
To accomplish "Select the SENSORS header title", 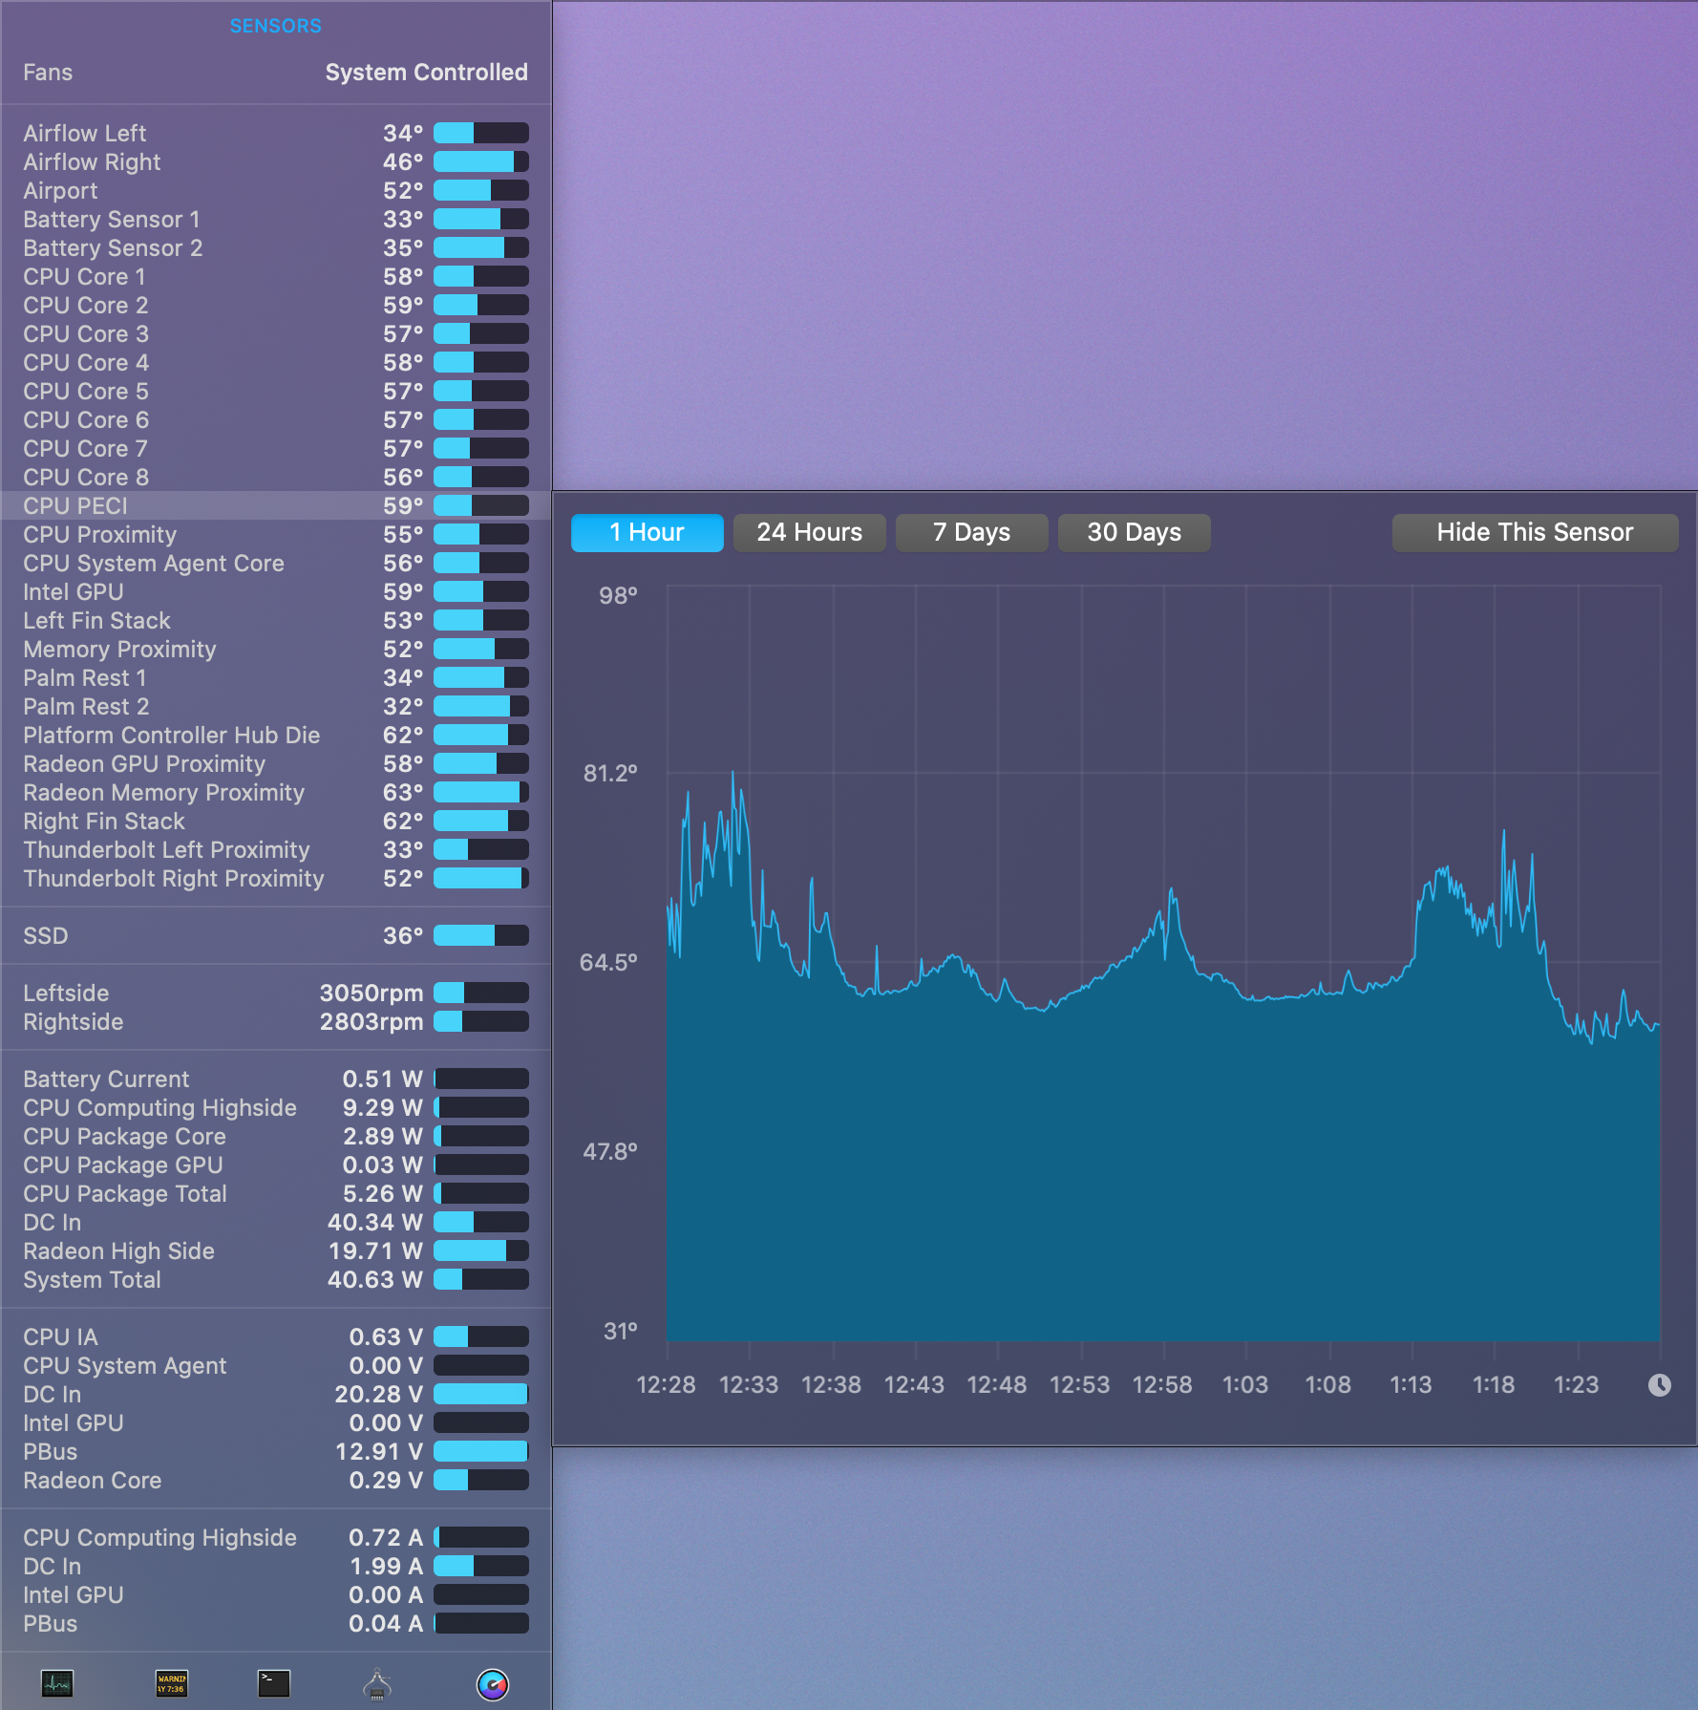I will 276,26.
